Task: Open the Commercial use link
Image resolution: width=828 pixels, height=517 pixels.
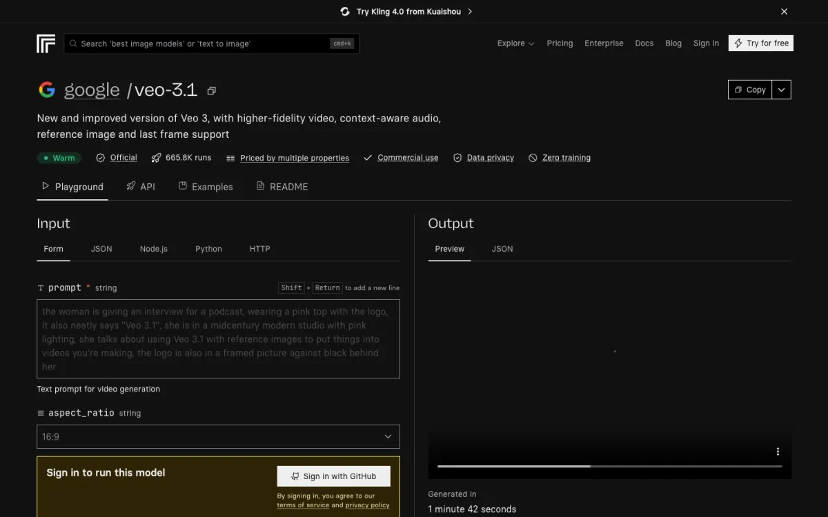Action: [408, 158]
